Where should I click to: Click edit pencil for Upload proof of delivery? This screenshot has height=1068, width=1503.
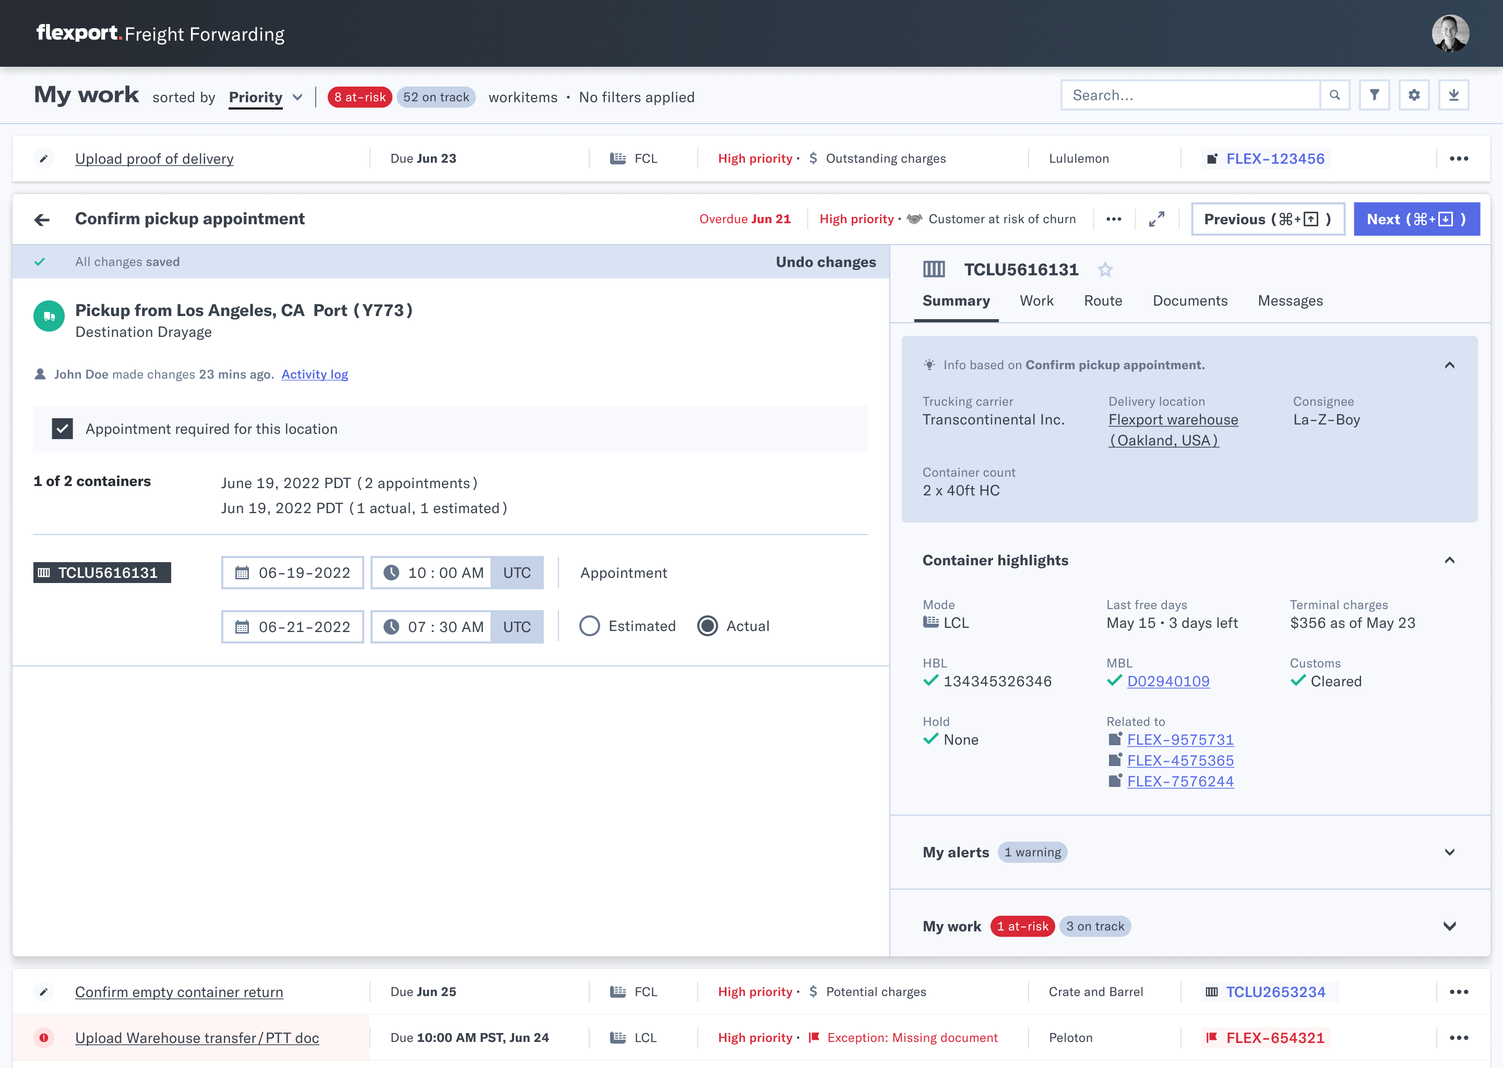tap(43, 159)
